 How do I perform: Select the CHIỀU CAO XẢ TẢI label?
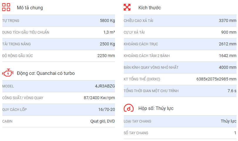coord(138,20)
